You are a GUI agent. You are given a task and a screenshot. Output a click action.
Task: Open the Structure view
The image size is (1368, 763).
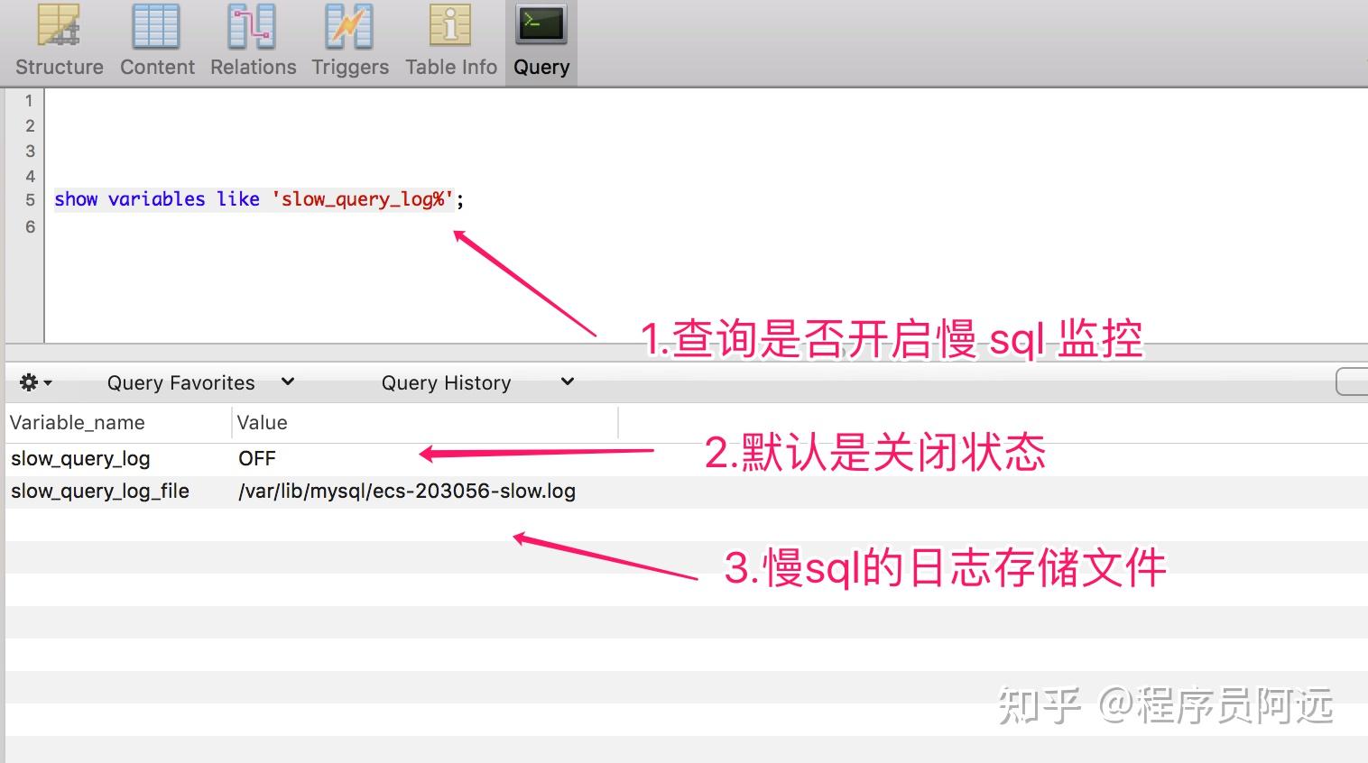(58, 41)
